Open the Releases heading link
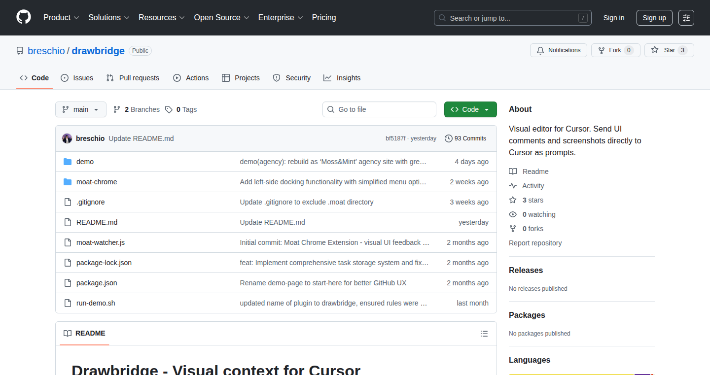Viewport: 710px width, 375px height. (526, 270)
